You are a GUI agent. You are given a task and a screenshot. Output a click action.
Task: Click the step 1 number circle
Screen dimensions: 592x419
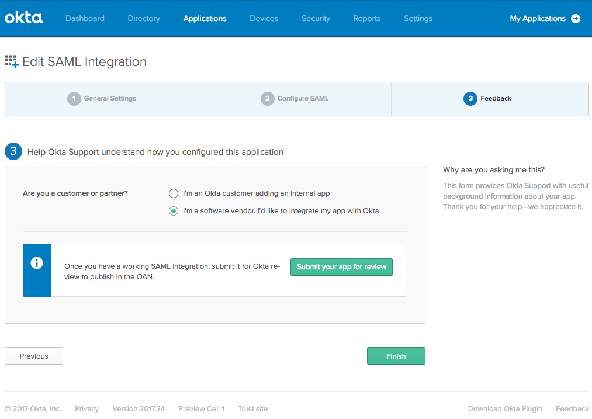coord(74,99)
